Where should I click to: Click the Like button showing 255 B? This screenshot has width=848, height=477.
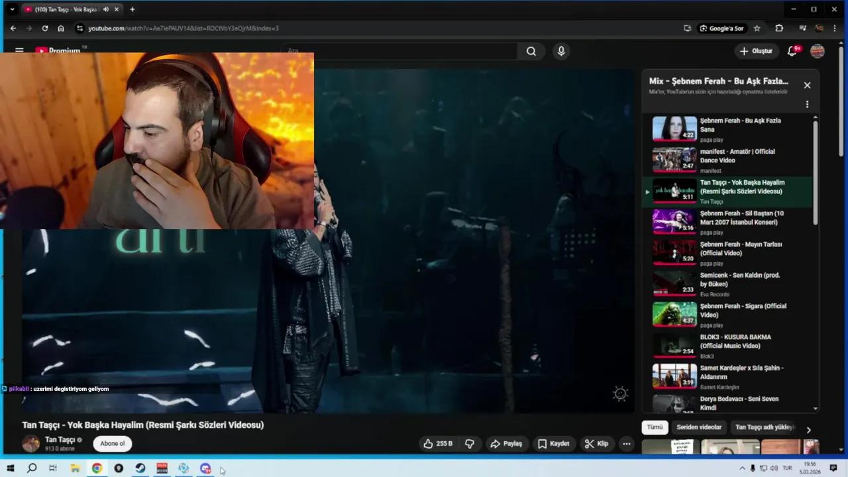click(x=437, y=443)
